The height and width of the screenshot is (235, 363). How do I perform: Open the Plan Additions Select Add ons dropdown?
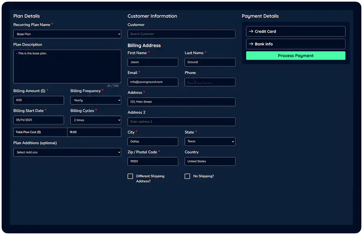click(x=67, y=152)
